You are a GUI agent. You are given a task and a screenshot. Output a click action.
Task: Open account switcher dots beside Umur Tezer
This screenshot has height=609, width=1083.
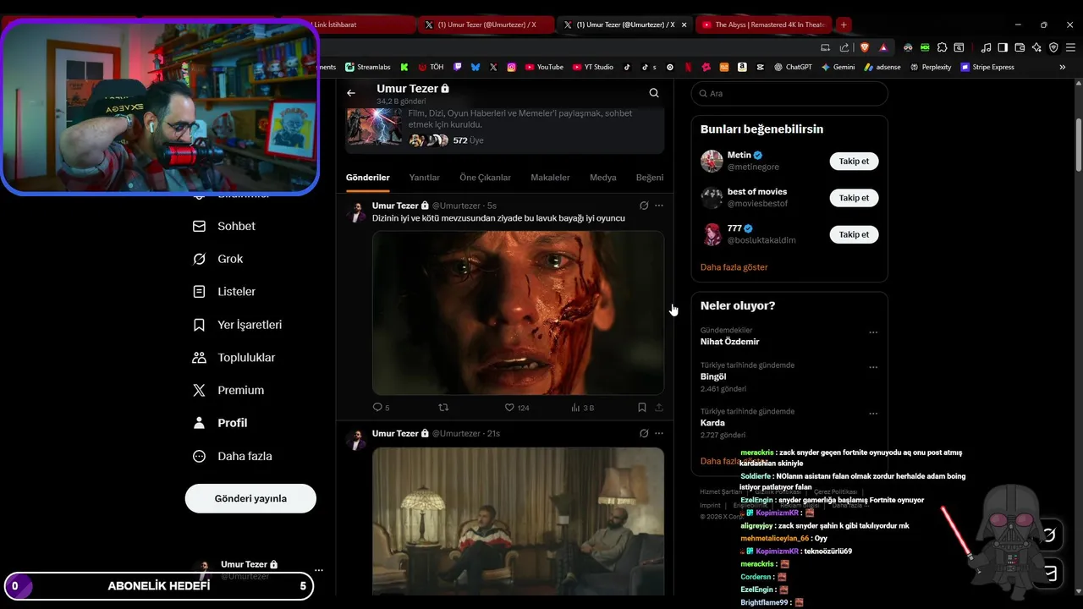pos(318,570)
